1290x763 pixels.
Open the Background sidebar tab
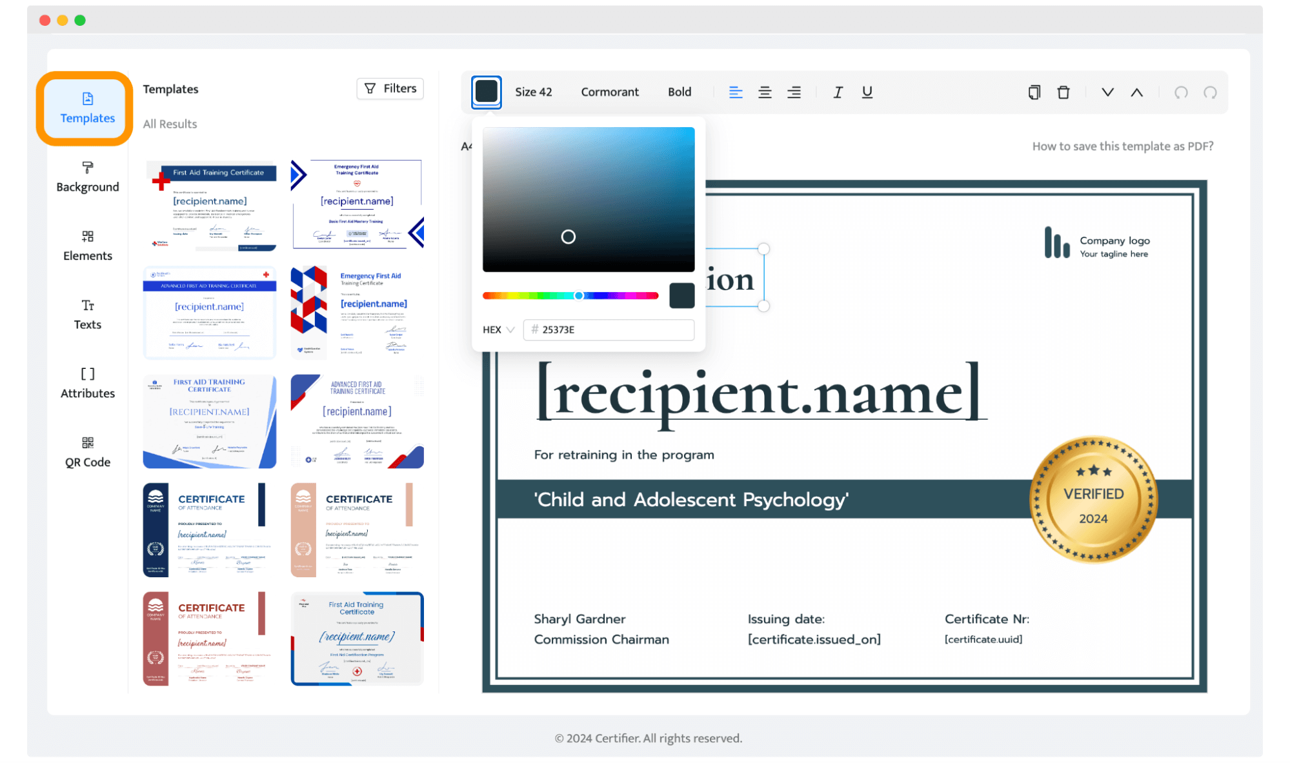coord(87,177)
